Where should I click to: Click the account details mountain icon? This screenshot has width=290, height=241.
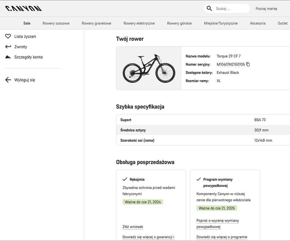click(8, 57)
